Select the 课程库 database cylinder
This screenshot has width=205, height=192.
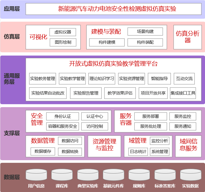coord(62,175)
